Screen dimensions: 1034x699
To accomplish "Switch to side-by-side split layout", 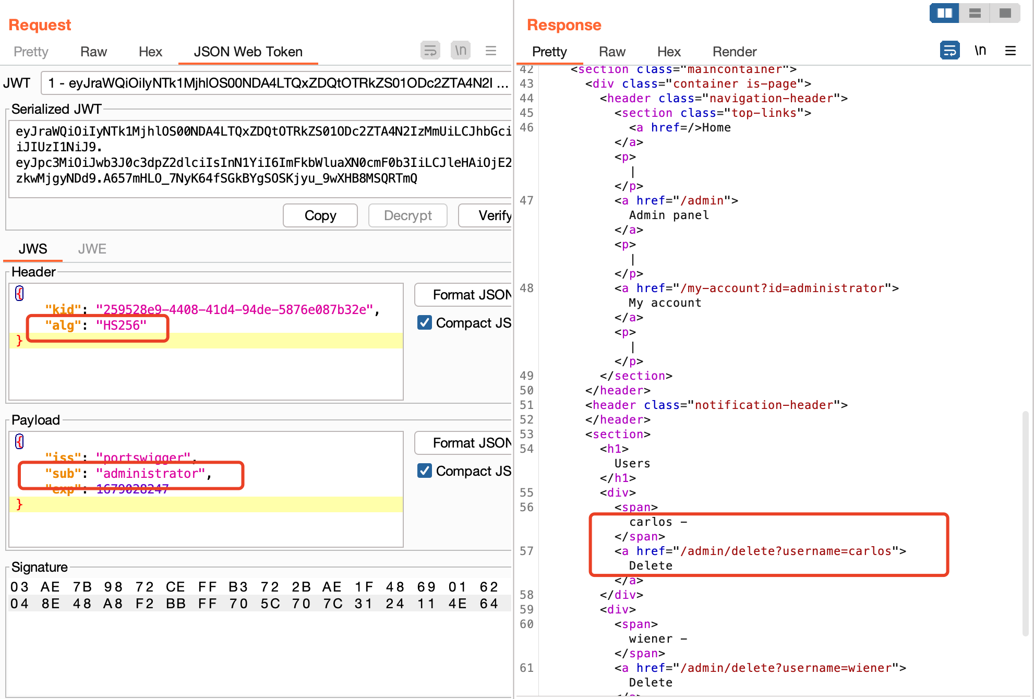I will pos(944,13).
